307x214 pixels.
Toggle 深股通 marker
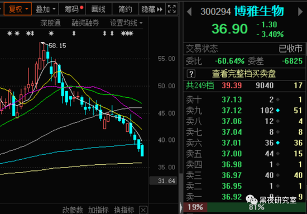(x=51, y=23)
